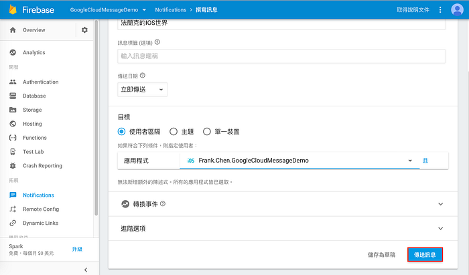Select the 主題 radio button
The height and width of the screenshot is (275, 469).
(x=174, y=132)
